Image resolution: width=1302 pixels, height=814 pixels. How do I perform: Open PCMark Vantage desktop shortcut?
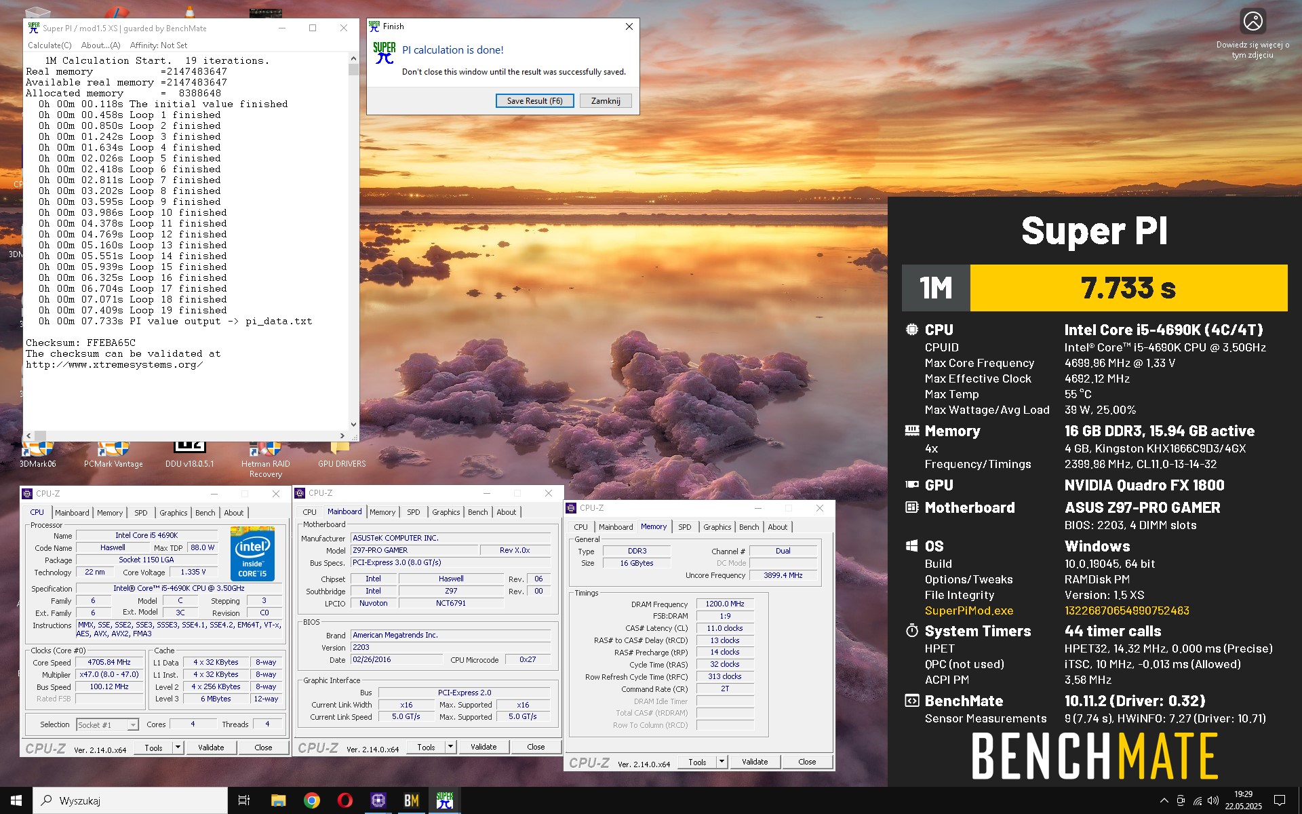(x=113, y=455)
